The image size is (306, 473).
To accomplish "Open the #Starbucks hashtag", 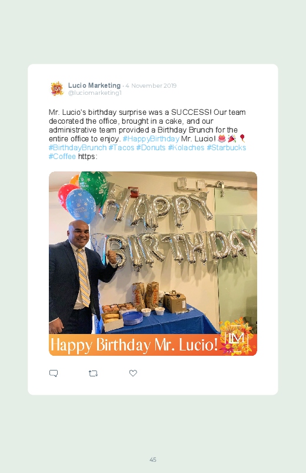I will (x=226, y=147).
